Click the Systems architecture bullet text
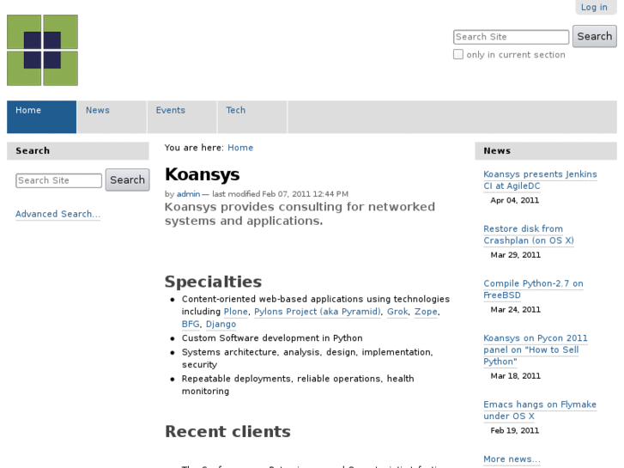Image resolution: width=624 pixels, height=468 pixels. coord(307,358)
